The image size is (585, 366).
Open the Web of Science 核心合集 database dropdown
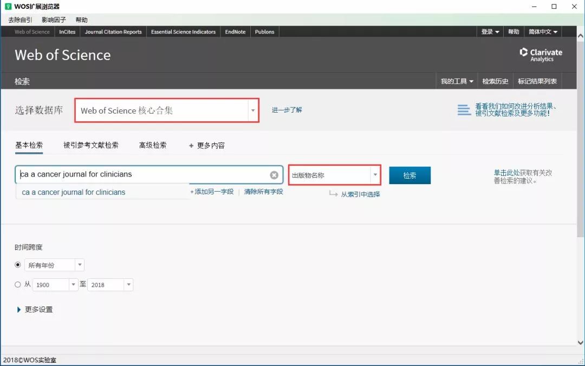(252, 110)
